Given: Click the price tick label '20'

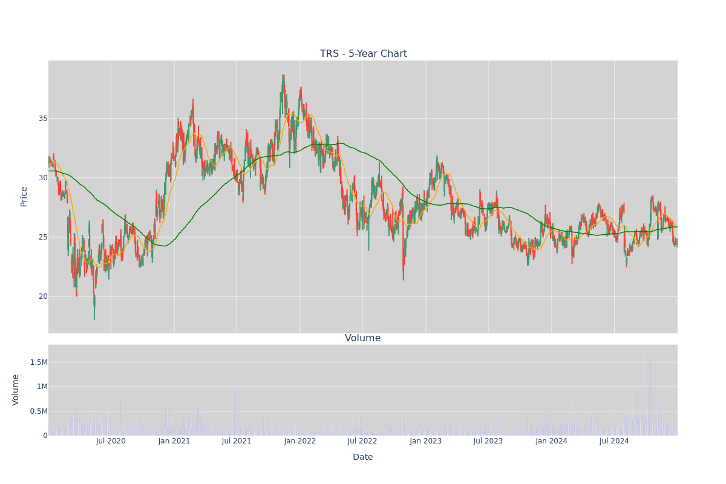Looking at the screenshot, I should point(43,296).
